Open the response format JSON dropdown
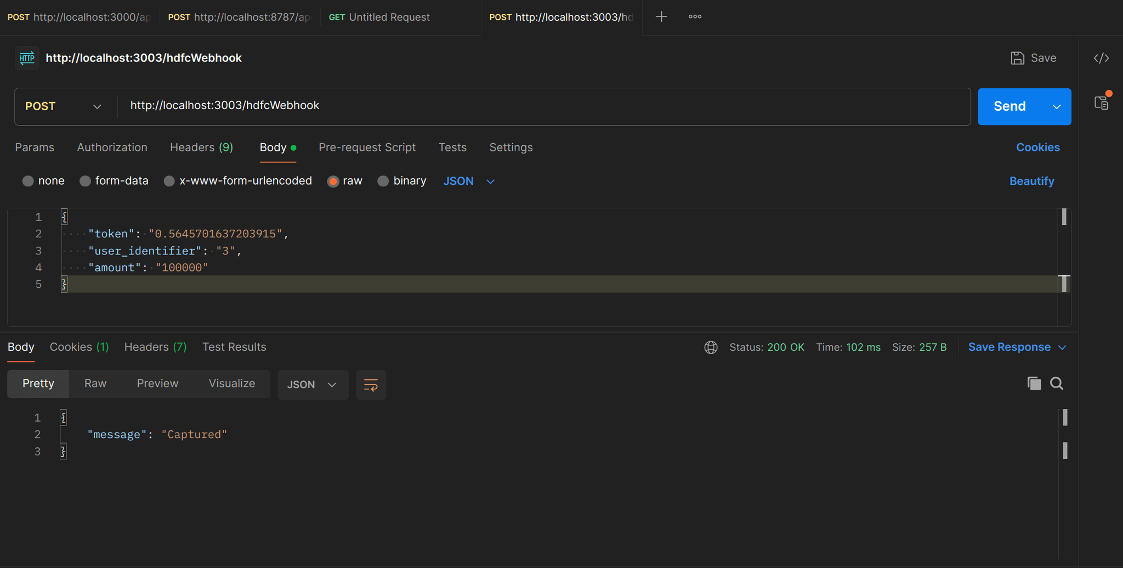 (x=313, y=384)
